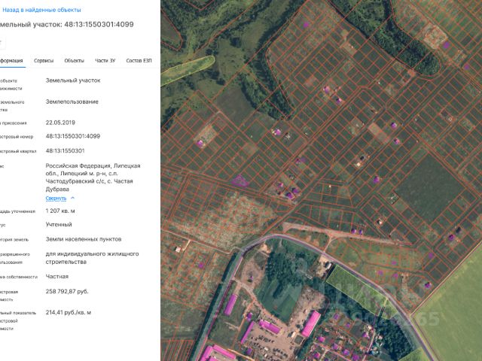The width and height of the screenshot is (482, 361).
Task: Click the area value 1 207 кв. м
Action: 60,211
